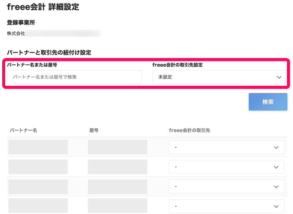Click the partner name or trade name search field
Image resolution: width=293 pixels, height=214 pixels.
pos(74,77)
